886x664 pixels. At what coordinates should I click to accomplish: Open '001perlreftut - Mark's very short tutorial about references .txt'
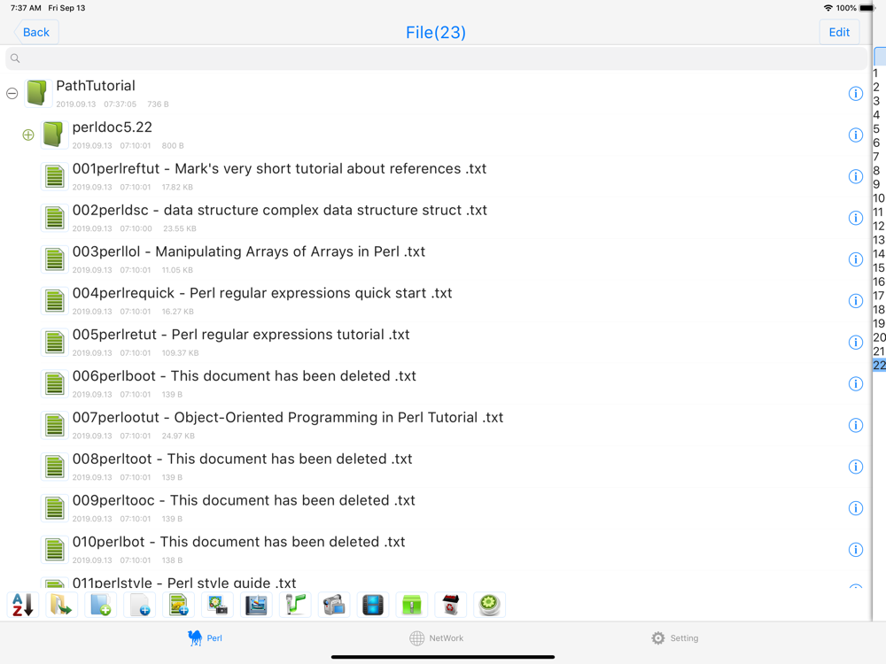coord(435,177)
